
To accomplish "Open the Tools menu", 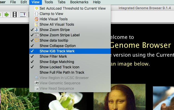I will (x=49, y=2).
